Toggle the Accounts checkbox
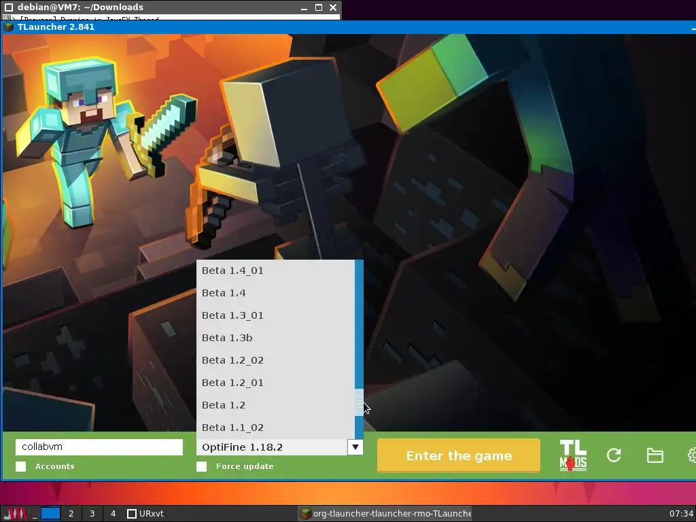The height and width of the screenshot is (522, 696). [x=21, y=466]
